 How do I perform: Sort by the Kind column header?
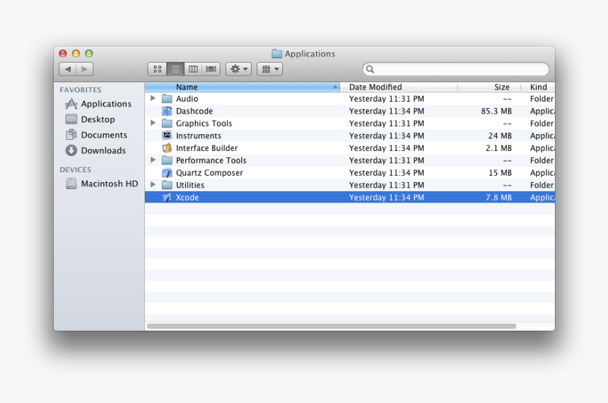pyautogui.click(x=538, y=87)
